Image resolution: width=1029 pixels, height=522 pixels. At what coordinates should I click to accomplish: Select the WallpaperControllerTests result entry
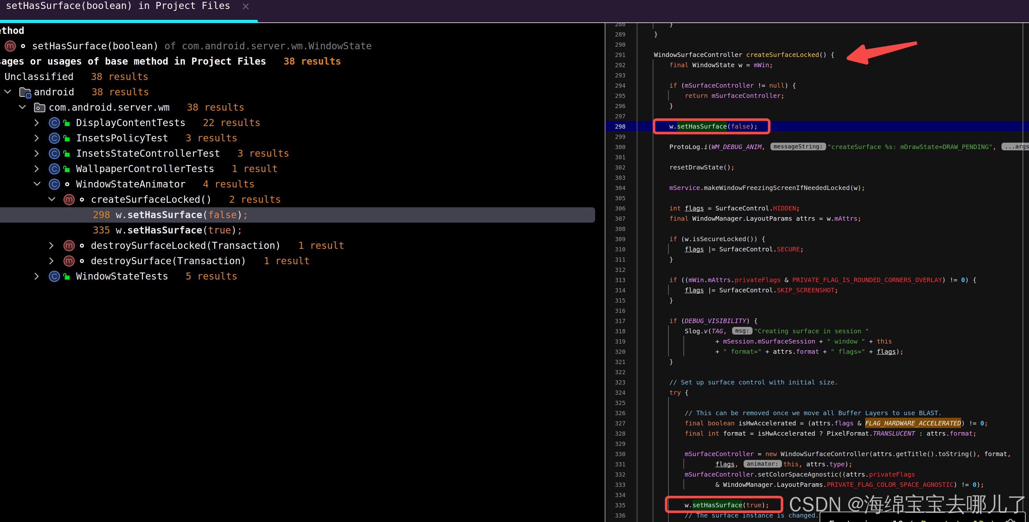point(145,169)
